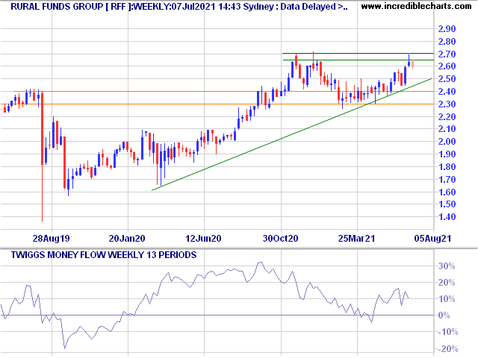Click the -10% money flow axis label
The image size is (478, 358).
coord(448,332)
